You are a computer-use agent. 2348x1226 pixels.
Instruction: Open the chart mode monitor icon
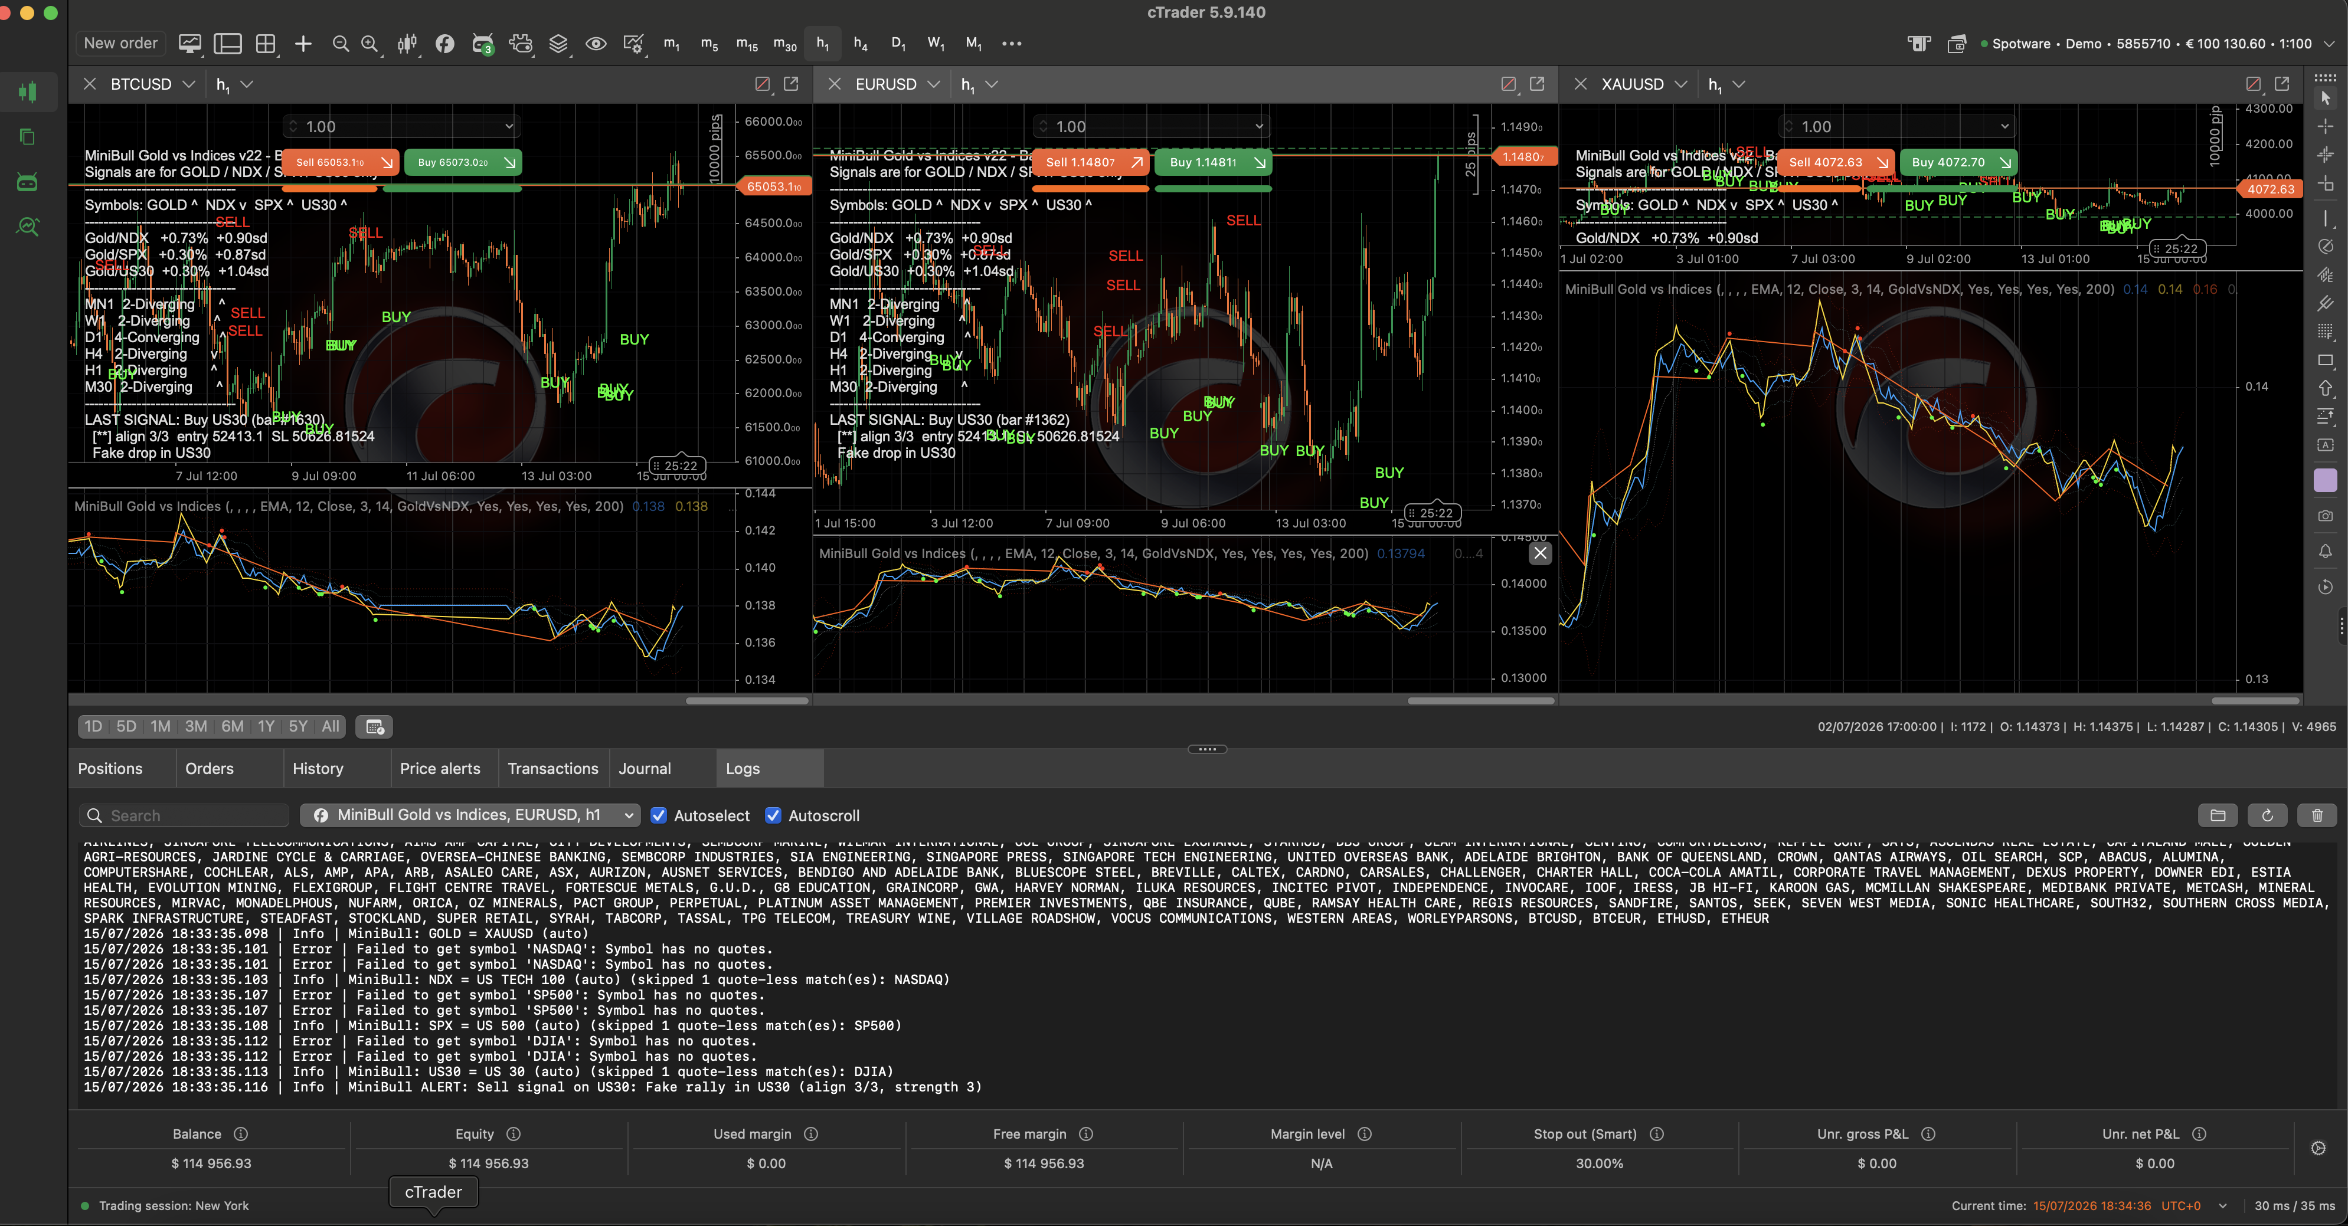click(x=189, y=44)
